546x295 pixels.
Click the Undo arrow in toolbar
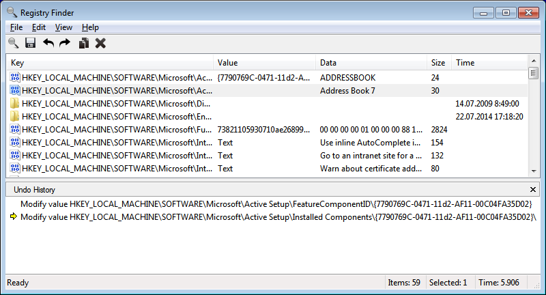pos(48,43)
